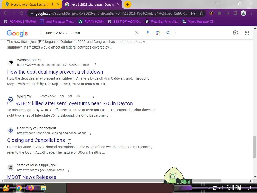Open How the debt deal may prevent a shutdown

55,72
